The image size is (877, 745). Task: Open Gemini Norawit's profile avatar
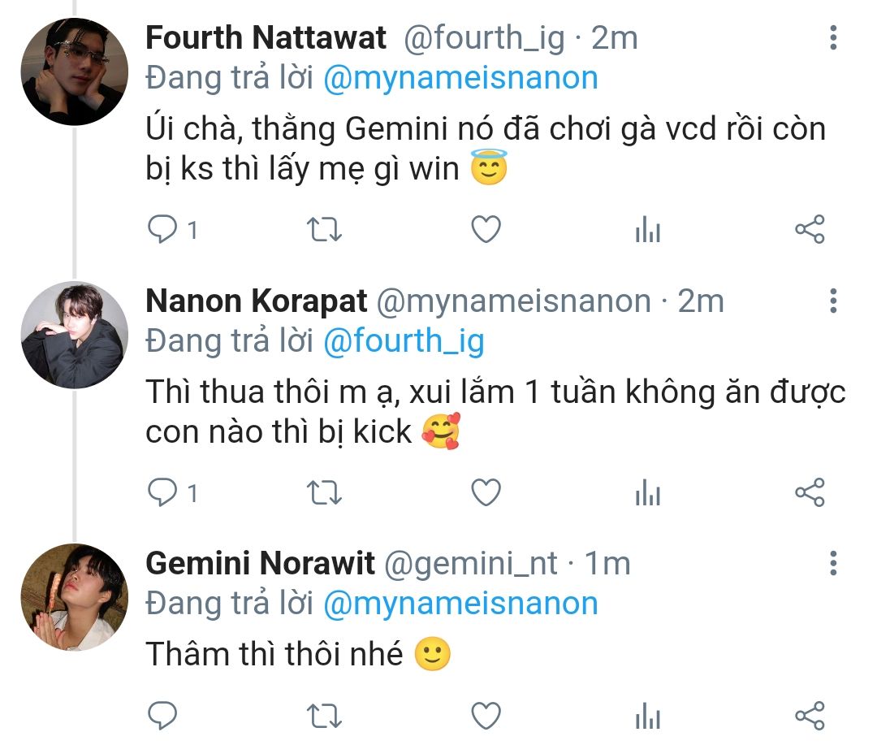(75, 597)
